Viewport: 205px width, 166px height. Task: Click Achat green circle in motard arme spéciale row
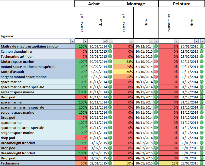110,67
